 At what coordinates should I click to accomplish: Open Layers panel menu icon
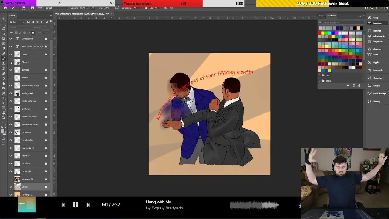(x=51, y=16)
